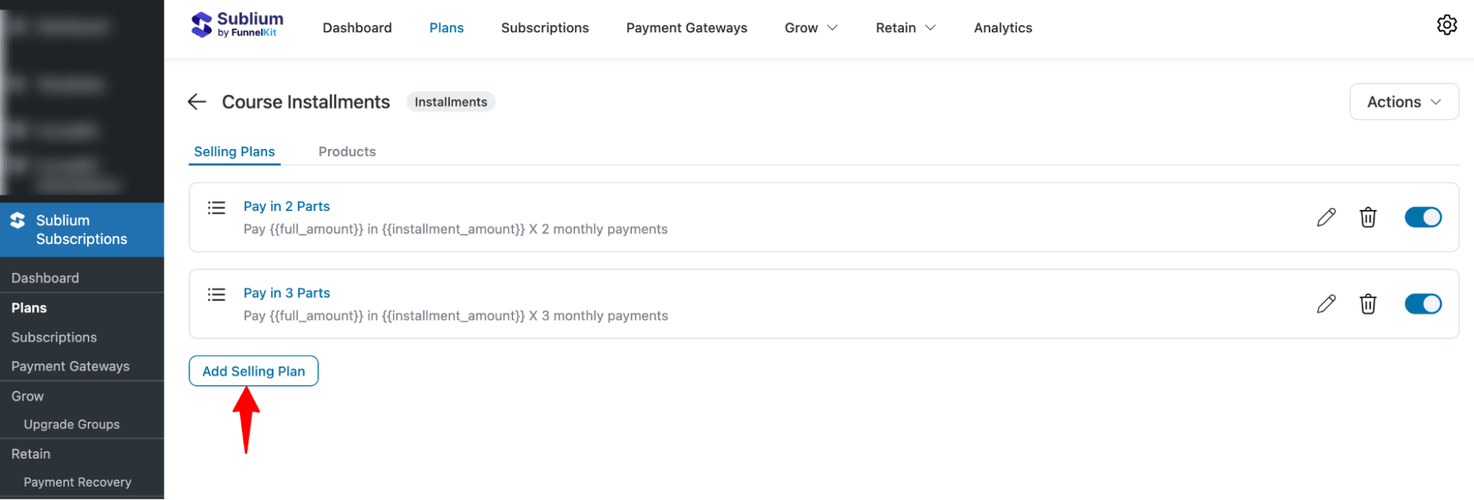Click the Installments badge label
The image size is (1474, 500).
pos(450,101)
